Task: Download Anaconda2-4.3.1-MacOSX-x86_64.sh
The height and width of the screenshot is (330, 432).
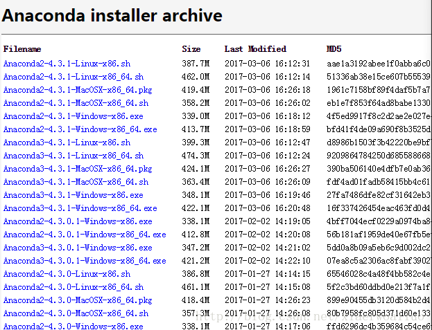Action: pos(76,103)
